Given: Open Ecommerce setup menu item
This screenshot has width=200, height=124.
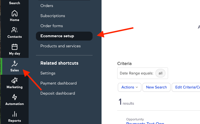Looking at the screenshot, I should point(64,36).
